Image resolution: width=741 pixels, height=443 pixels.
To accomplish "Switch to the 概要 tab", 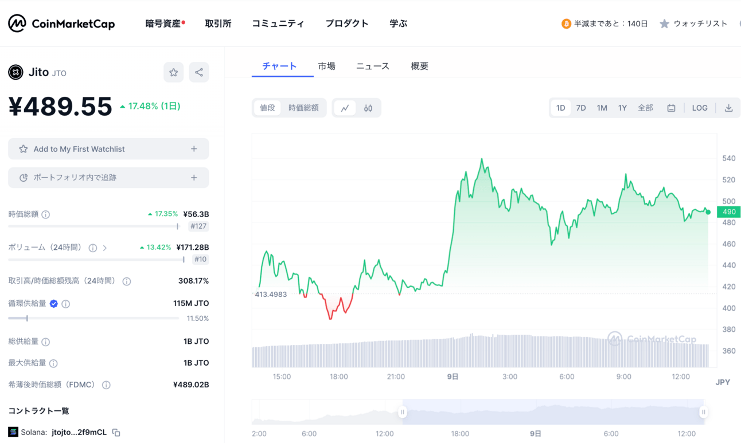I will (x=420, y=66).
